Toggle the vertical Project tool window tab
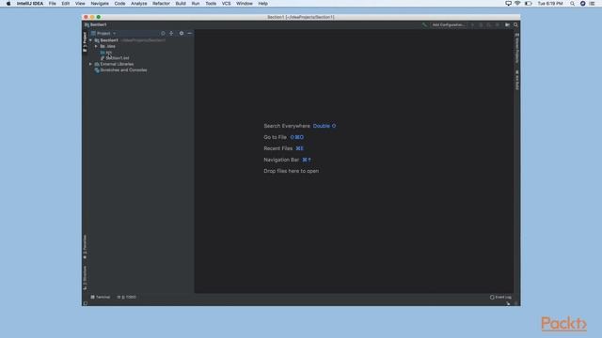 (85, 41)
